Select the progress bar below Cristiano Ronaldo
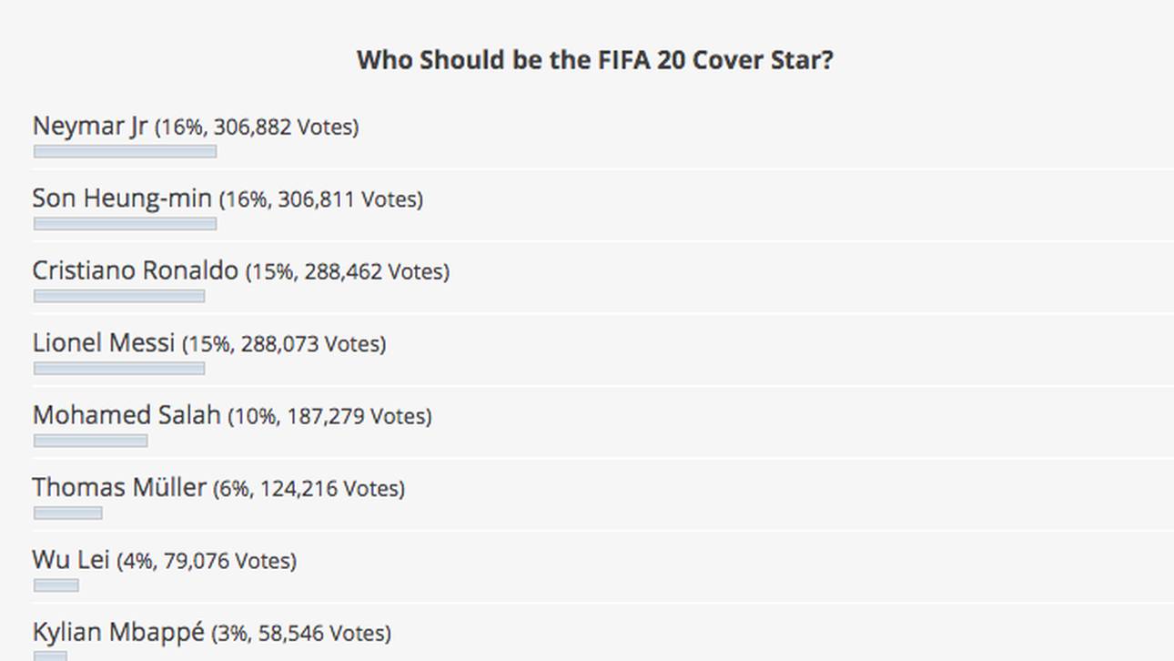Screen dimensions: 1174x661 point(119,296)
